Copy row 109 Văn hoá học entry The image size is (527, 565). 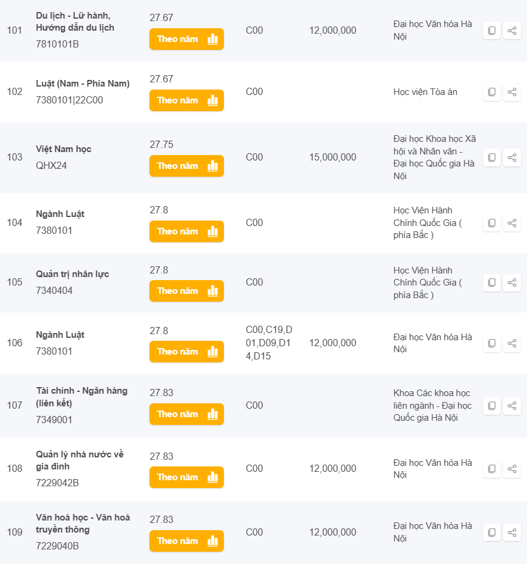pos(492,533)
